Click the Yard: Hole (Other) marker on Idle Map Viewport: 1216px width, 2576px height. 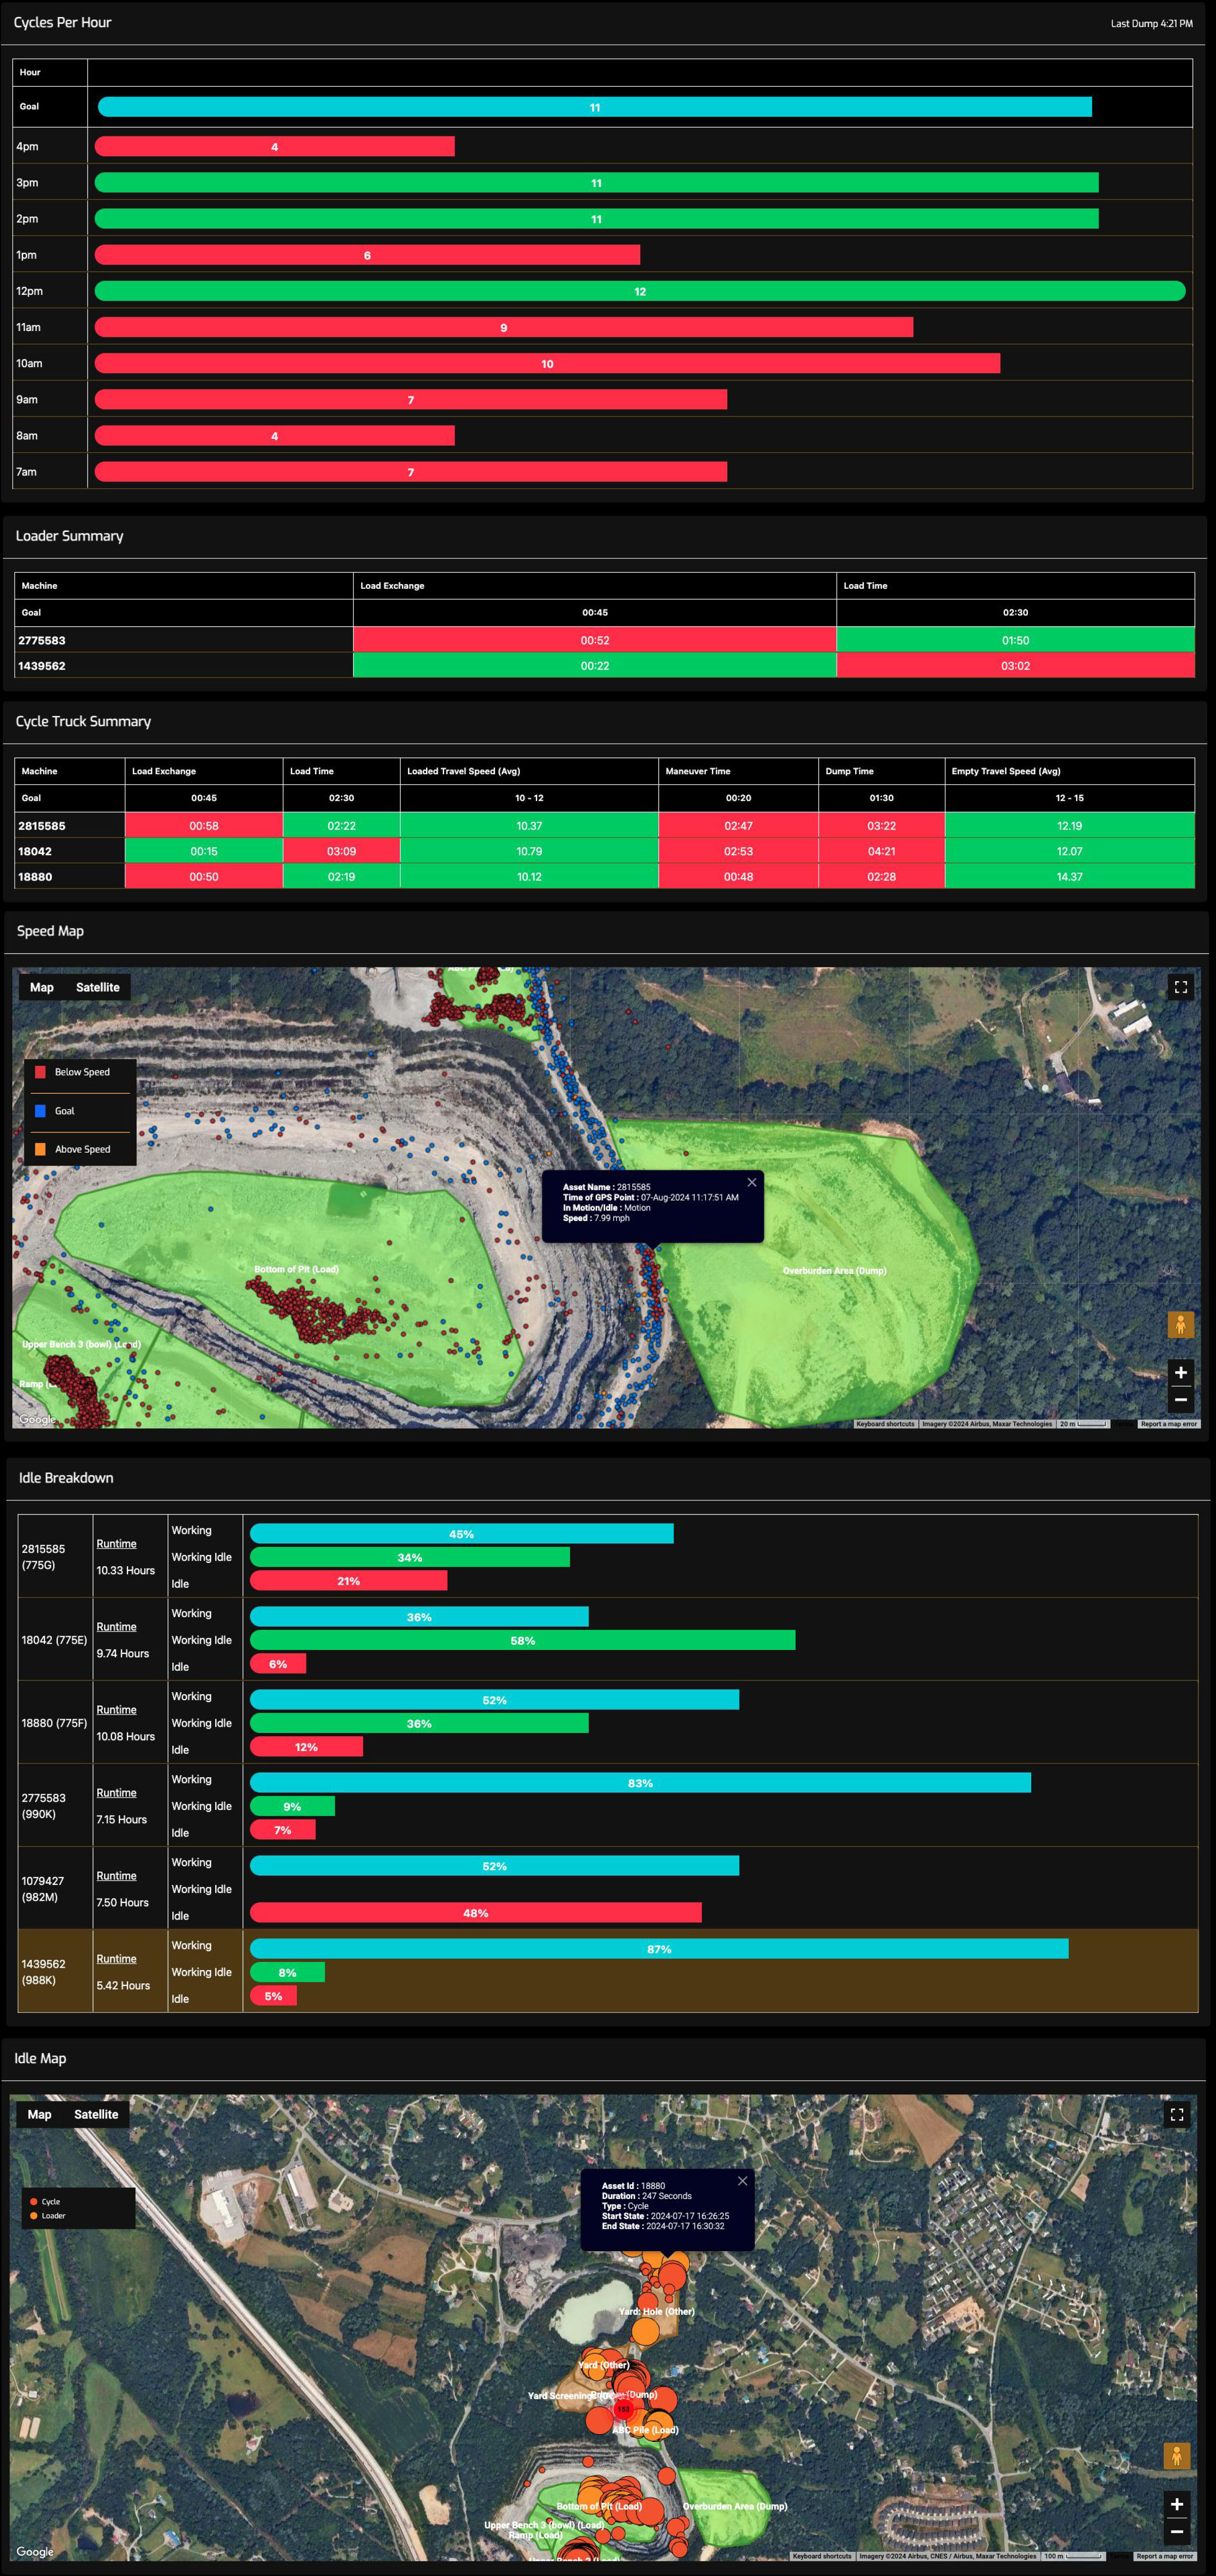coord(656,2311)
